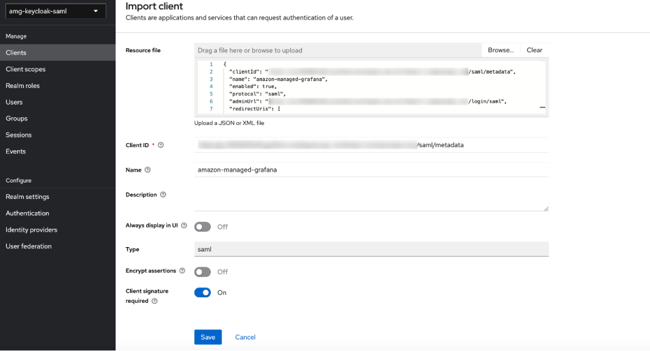Open Clients in the sidebar
The image size is (650, 351).
click(58, 53)
